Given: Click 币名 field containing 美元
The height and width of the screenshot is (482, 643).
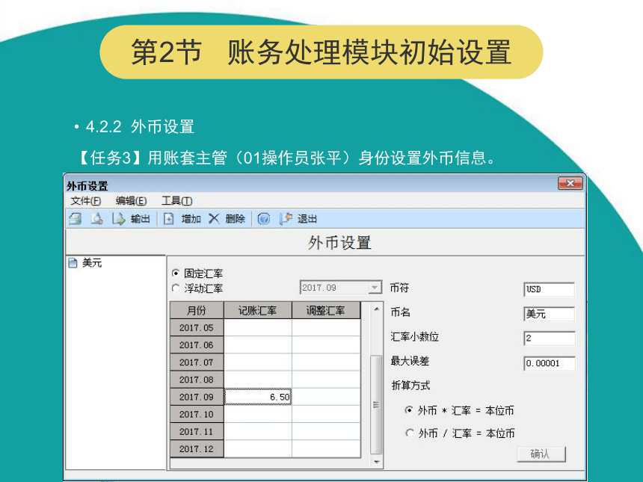Looking at the screenshot, I should pos(549,314).
